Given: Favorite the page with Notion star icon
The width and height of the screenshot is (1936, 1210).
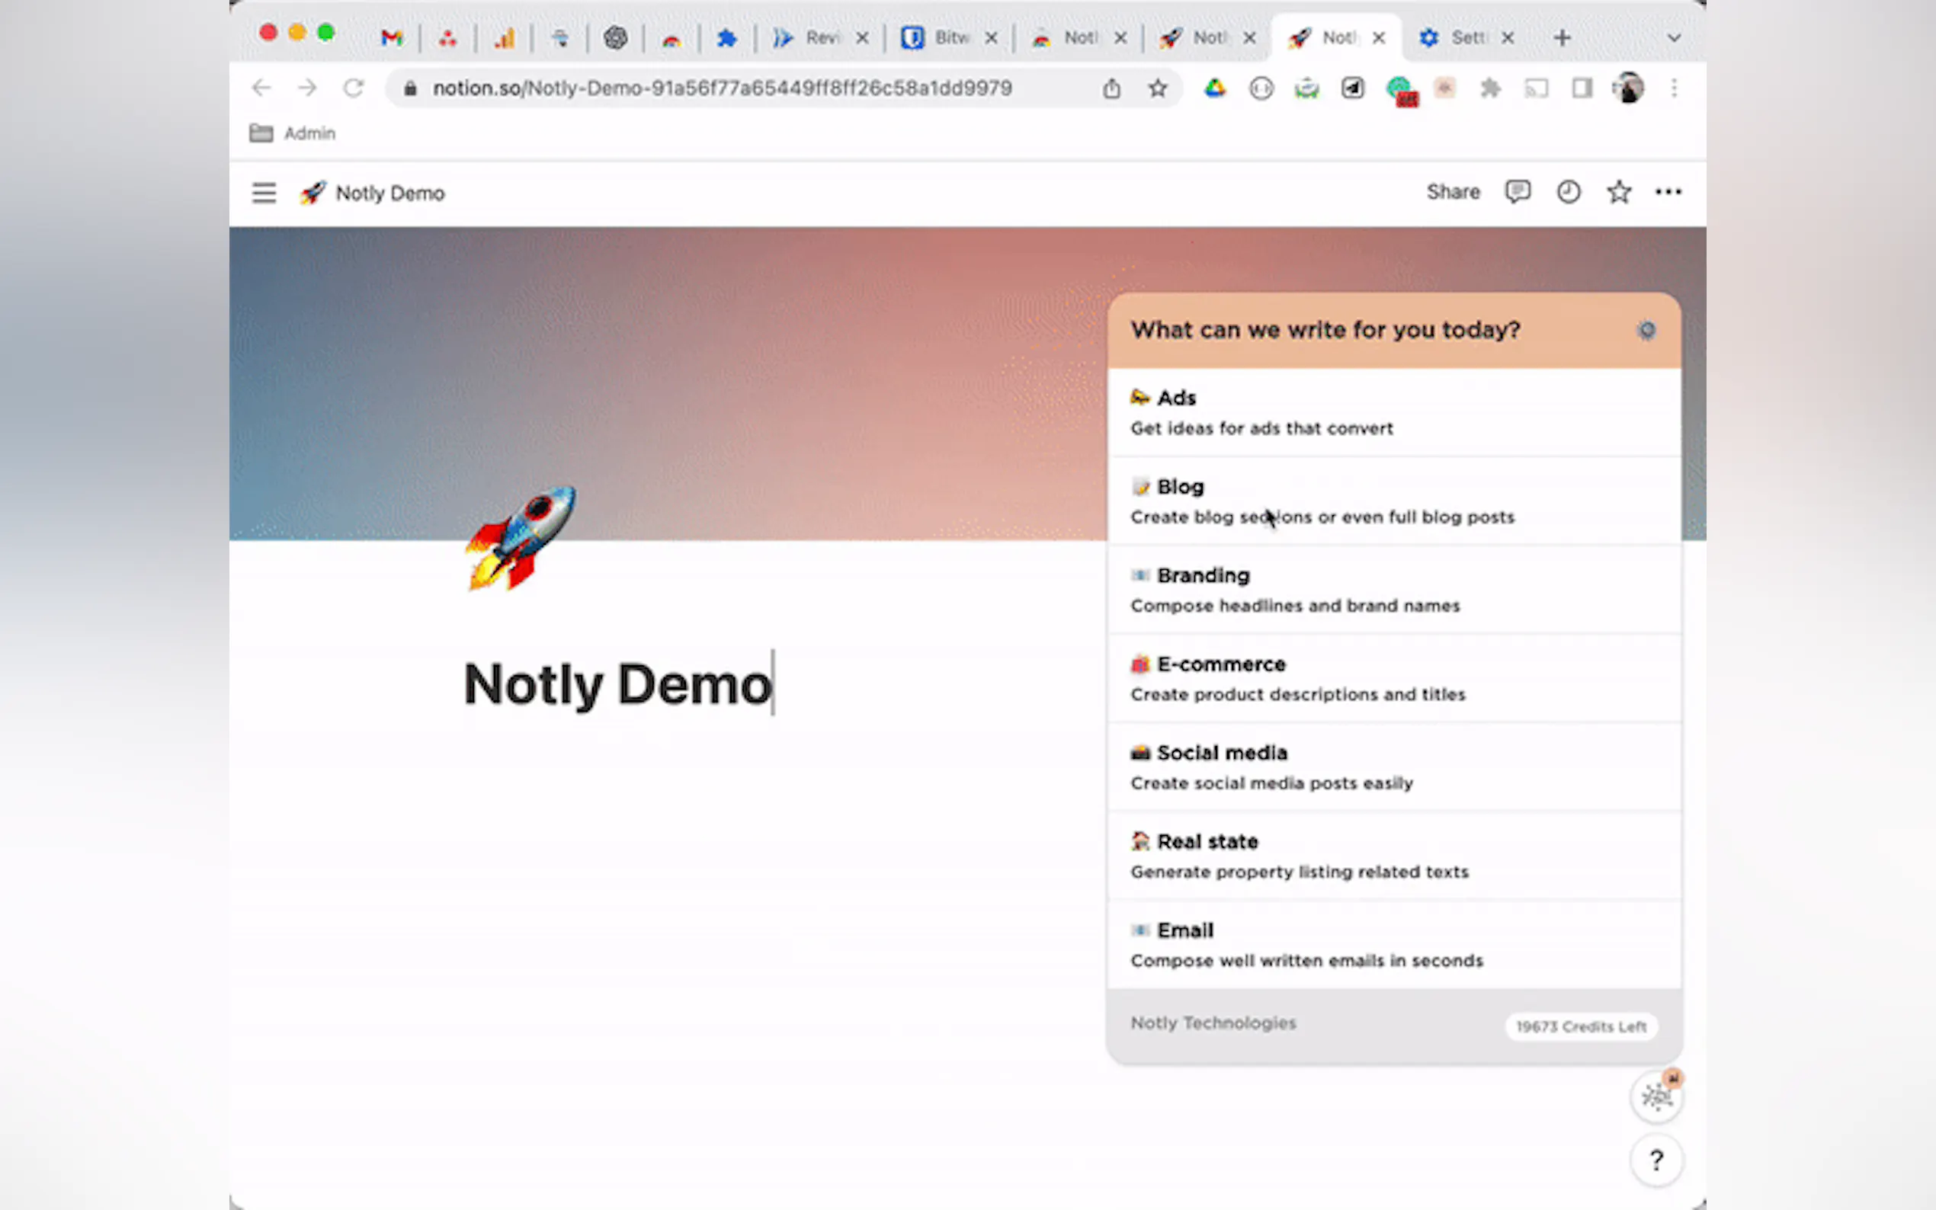Looking at the screenshot, I should click(x=1618, y=192).
